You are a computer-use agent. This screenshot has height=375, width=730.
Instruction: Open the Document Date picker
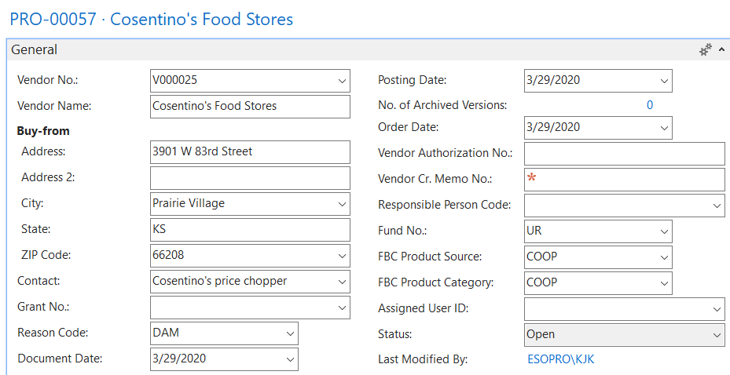290,359
